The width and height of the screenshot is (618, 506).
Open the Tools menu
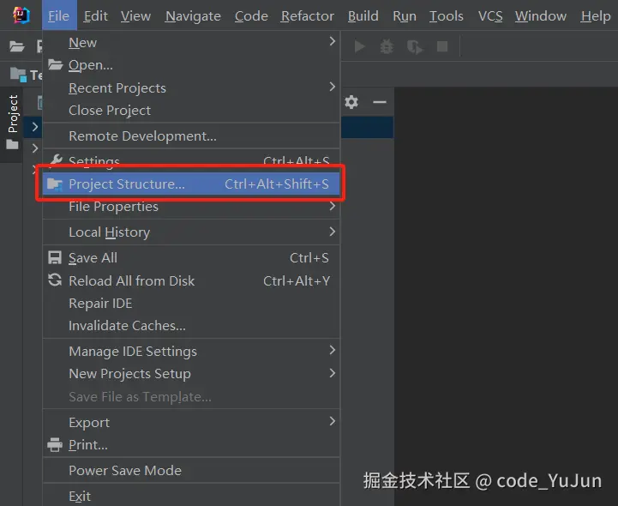[x=447, y=15]
